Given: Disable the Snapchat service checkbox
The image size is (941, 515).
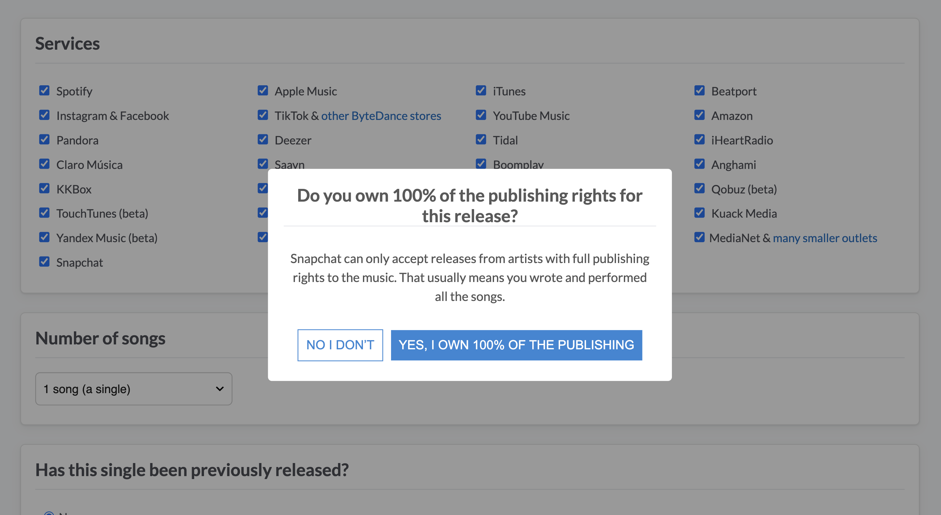Looking at the screenshot, I should point(44,262).
